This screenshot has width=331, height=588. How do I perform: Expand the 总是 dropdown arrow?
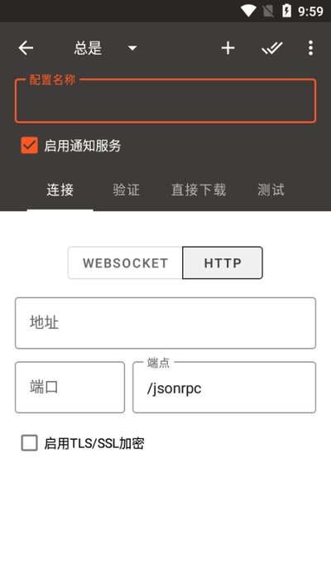(x=132, y=48)
